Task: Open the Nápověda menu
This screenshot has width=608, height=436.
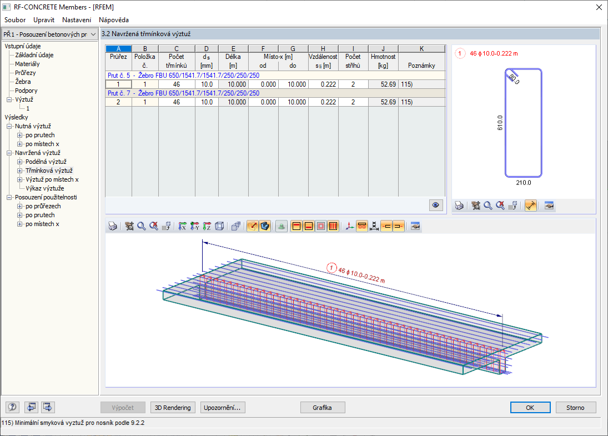Action: pyautogui.click(x=114, y=20)
